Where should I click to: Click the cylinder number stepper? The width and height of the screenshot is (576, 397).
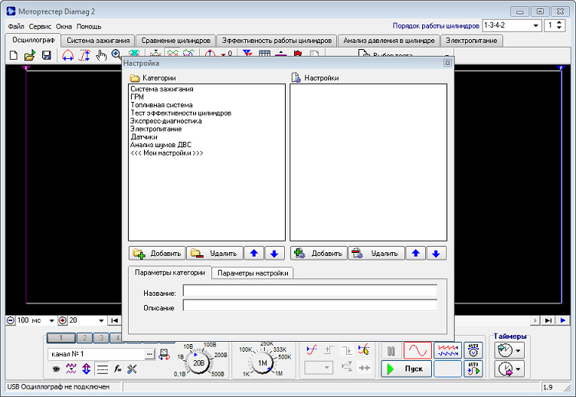point(559,25)
